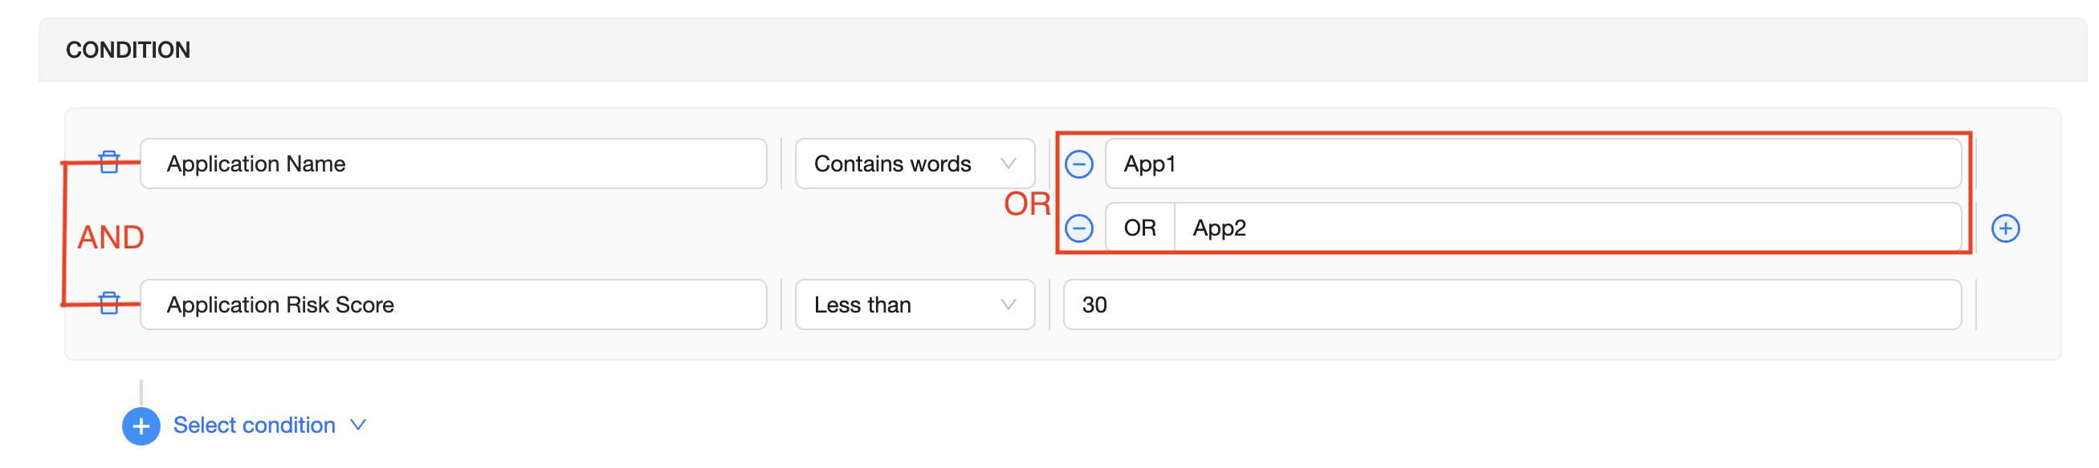Remove the App2 value with minus icon
This screenshot has height=468, width=2099.
coord(1079,228)
